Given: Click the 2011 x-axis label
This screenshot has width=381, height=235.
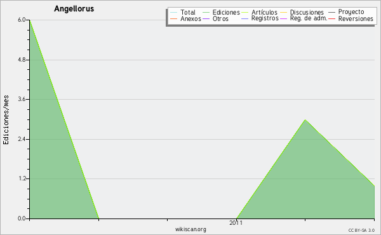Looking at the screenshot, I should (x=236, y=222).
